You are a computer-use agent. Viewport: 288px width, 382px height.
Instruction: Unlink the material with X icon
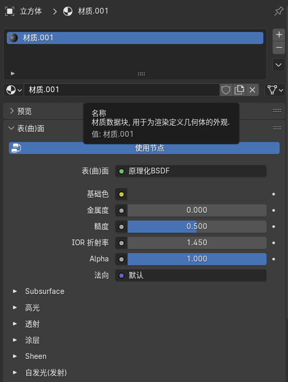point(252,90)
